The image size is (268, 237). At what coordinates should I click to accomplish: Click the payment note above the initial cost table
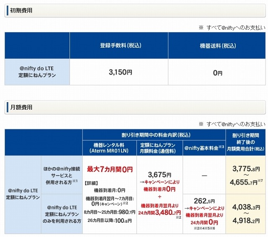coord(232,28)
